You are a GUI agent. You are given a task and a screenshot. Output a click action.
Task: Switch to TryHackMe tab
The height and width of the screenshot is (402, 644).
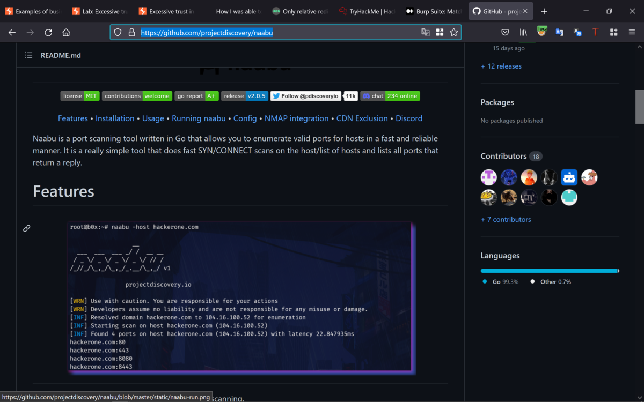pos(367,11)
